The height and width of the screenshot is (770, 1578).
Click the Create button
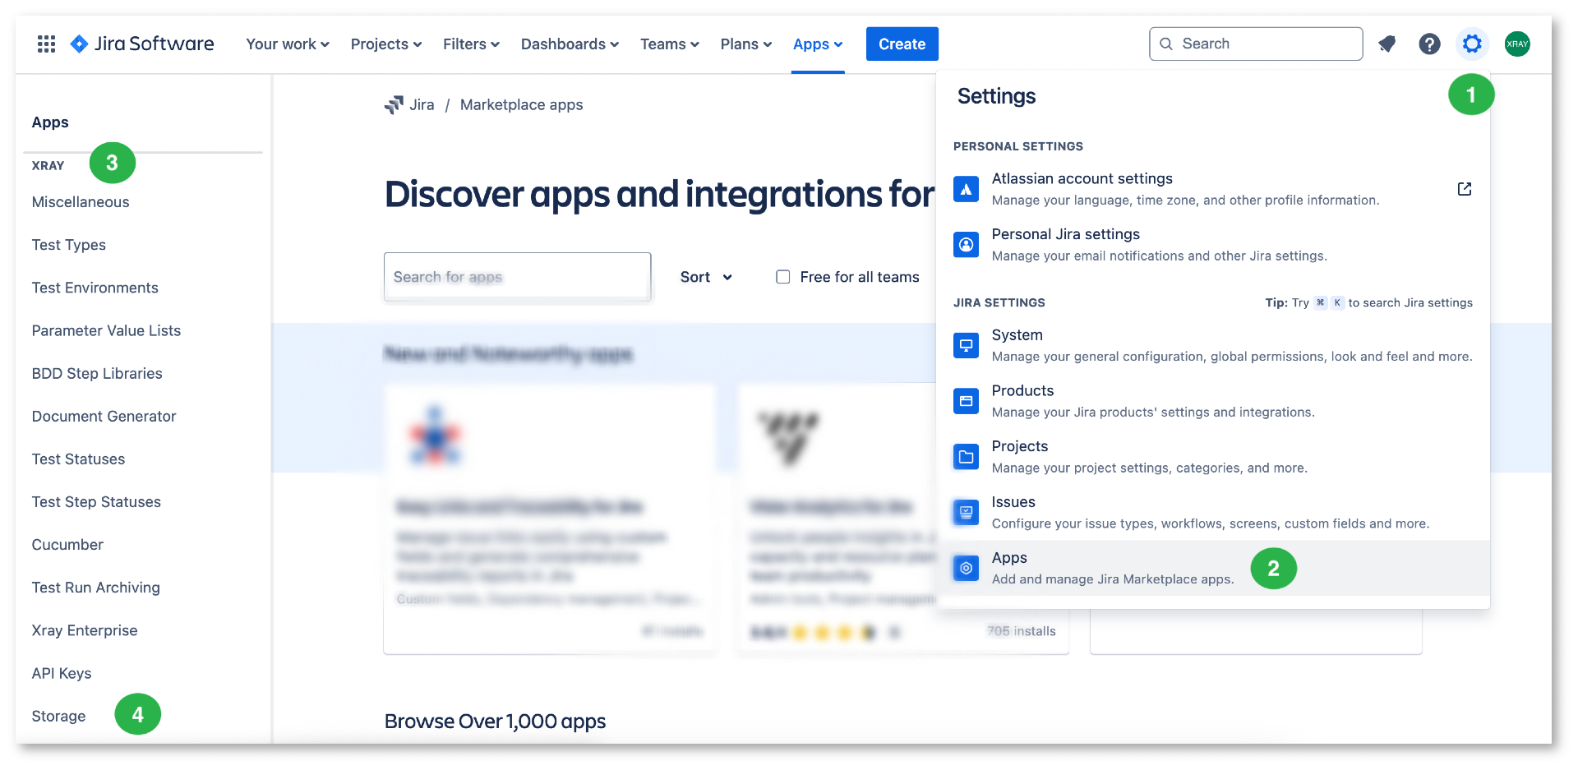(x=902, y=44)
